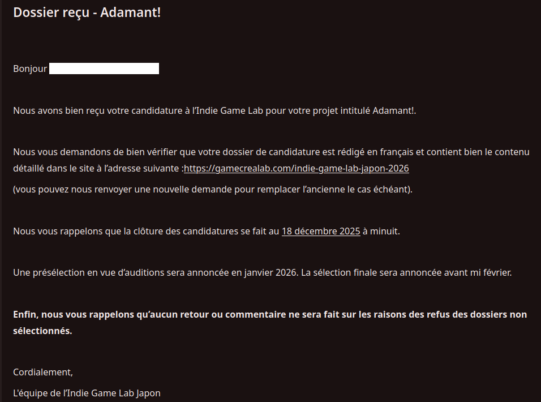Click the white redacted name box after Bonjour
This screenshot has width=541, height=402.
[x=104, y=69]
